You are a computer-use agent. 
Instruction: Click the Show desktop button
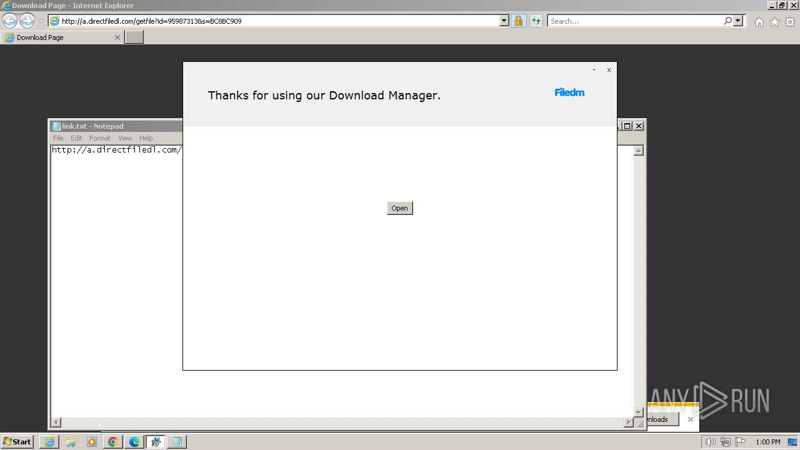point(792,442)
